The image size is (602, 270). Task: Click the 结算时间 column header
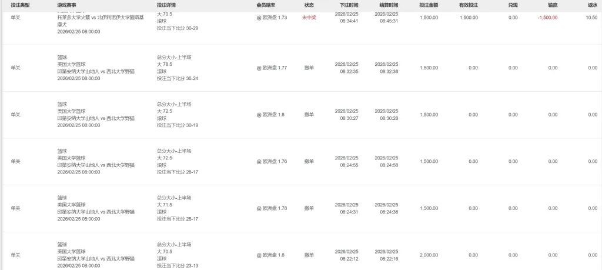pyautogui.click(x=387, y=4)
